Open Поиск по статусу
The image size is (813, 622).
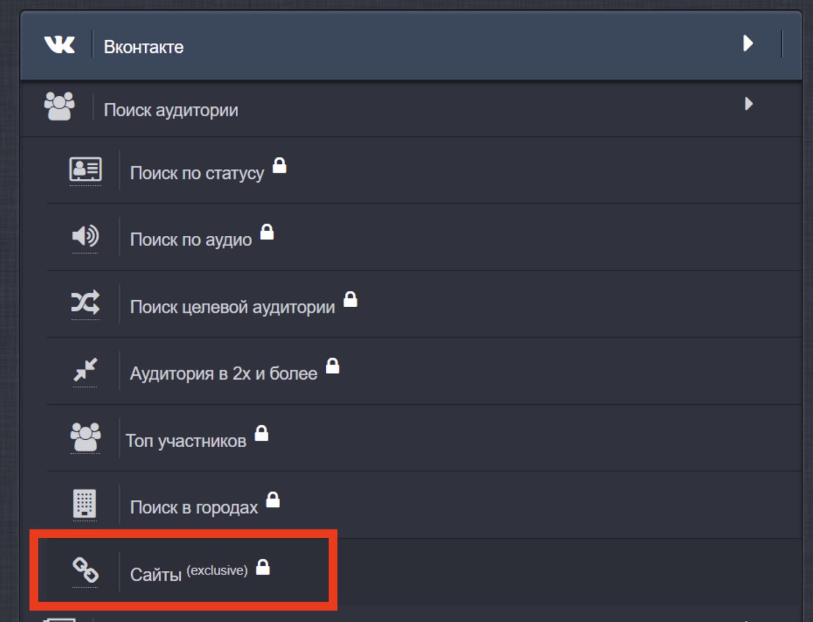click(x=197, y=173)
